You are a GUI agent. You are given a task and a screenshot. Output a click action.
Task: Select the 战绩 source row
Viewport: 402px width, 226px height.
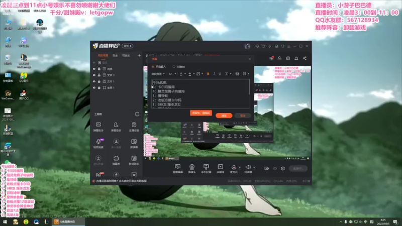pos(117,69)
